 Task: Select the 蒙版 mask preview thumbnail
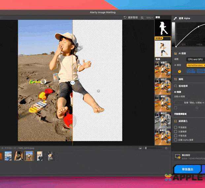click(x=163, y=27)
